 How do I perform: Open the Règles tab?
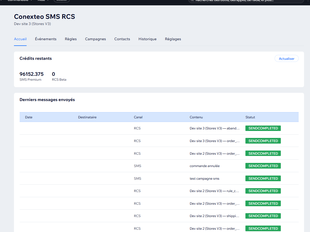point(71,39)
